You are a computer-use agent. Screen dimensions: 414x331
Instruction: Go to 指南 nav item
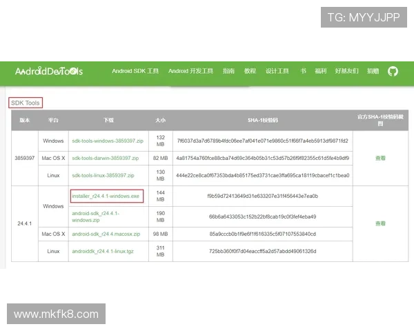tap(228, 71)
